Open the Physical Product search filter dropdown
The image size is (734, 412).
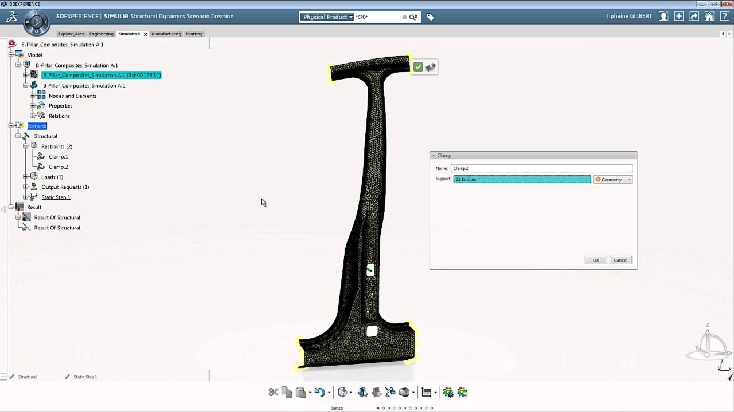click(327, 17)
